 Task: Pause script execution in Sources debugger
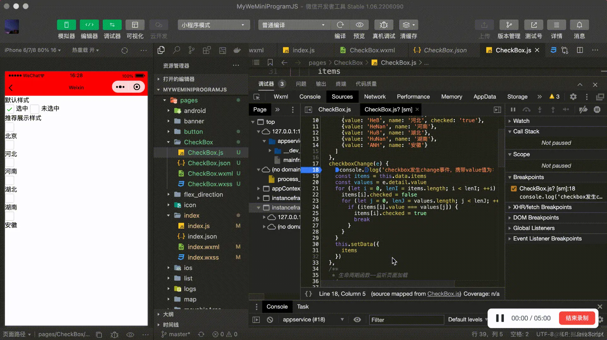[513, 109]
